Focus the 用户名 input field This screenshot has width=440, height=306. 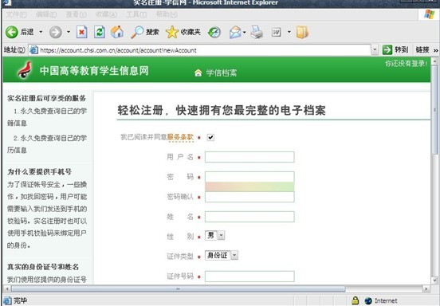(x=249, y=157)
